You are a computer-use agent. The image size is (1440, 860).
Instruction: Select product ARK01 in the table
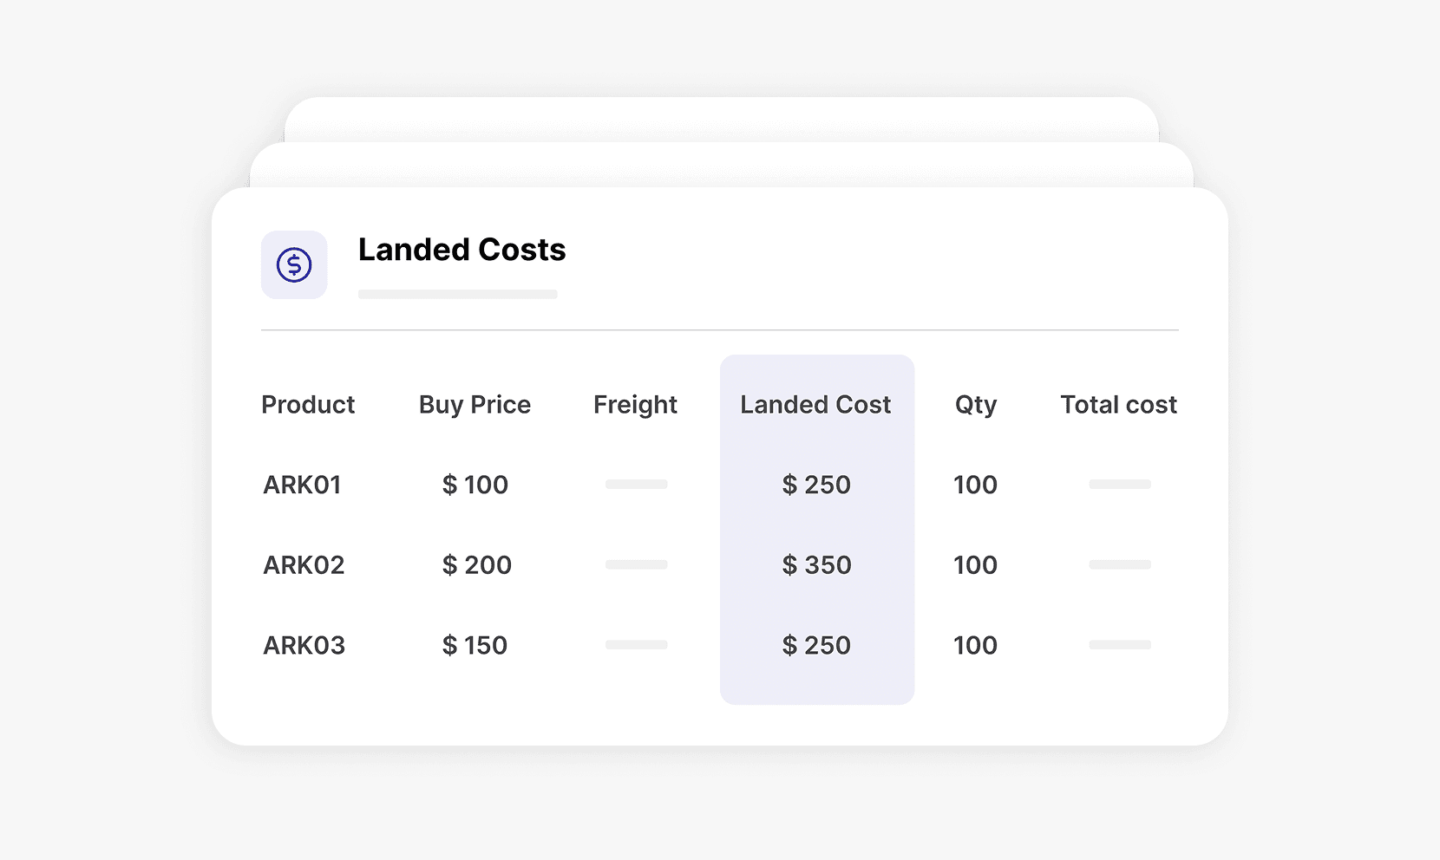pyautogui.click(x=303, y=485)
